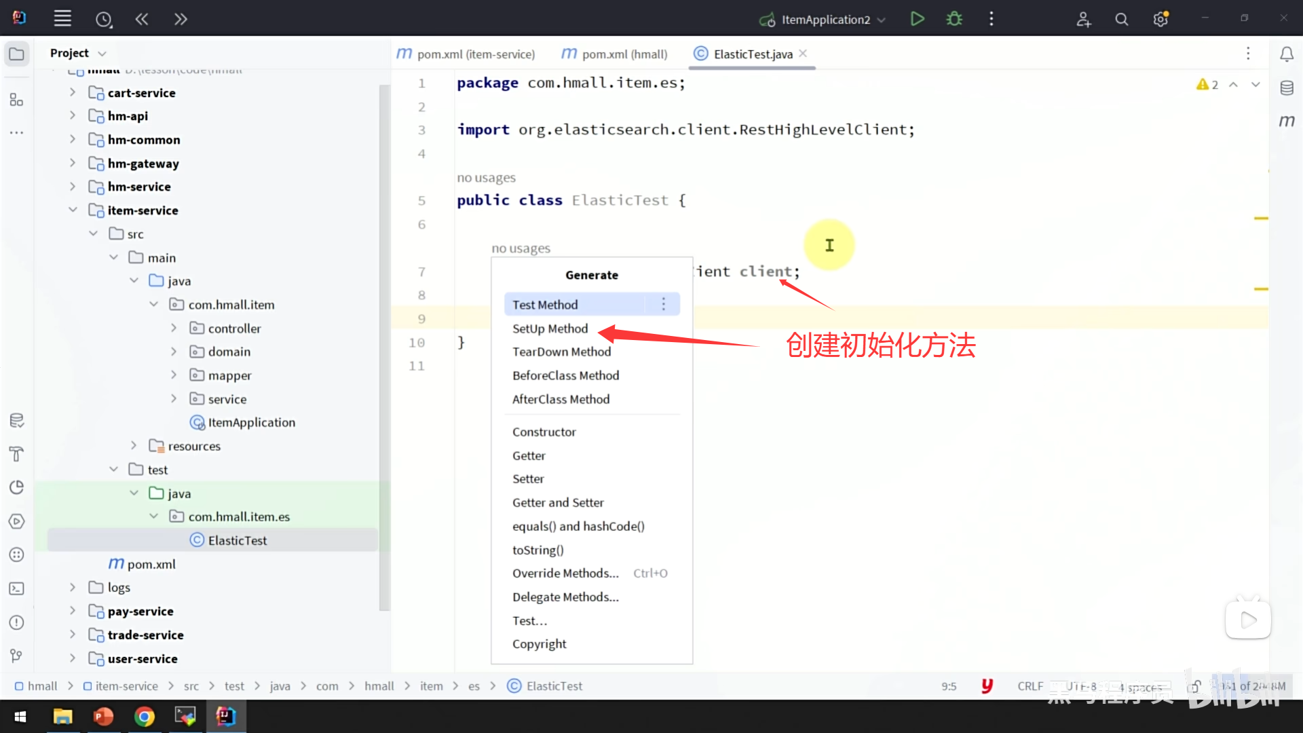Viewport: 1303px width, 733px height.
Task: Toggle the read-only lock in status bar
Action: tap(1194, 686)
